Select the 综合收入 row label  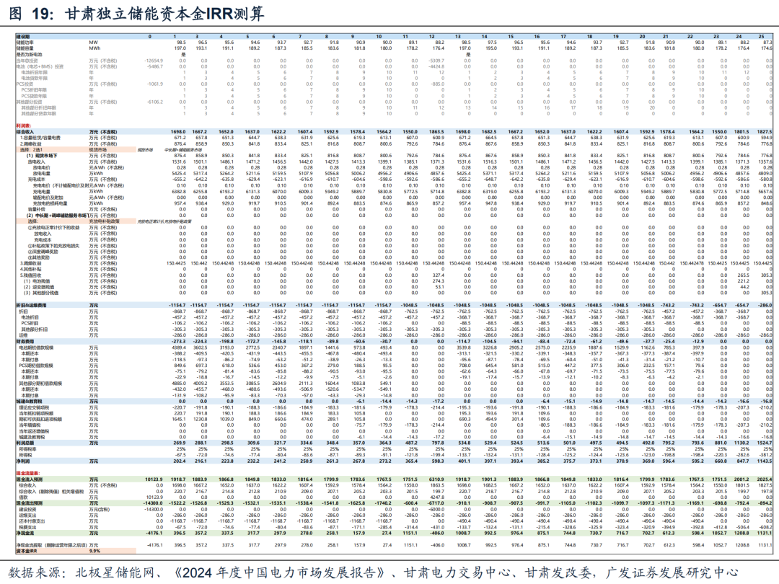point(25,131)
